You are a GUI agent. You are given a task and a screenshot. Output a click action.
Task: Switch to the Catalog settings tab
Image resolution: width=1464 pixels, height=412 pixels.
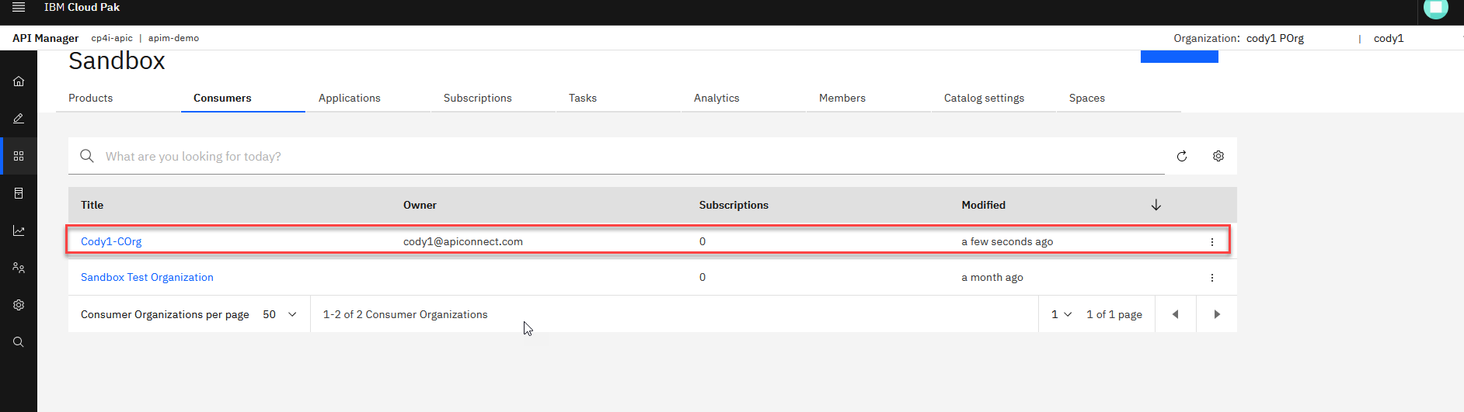pyautogui.click(x=984, y=98)
